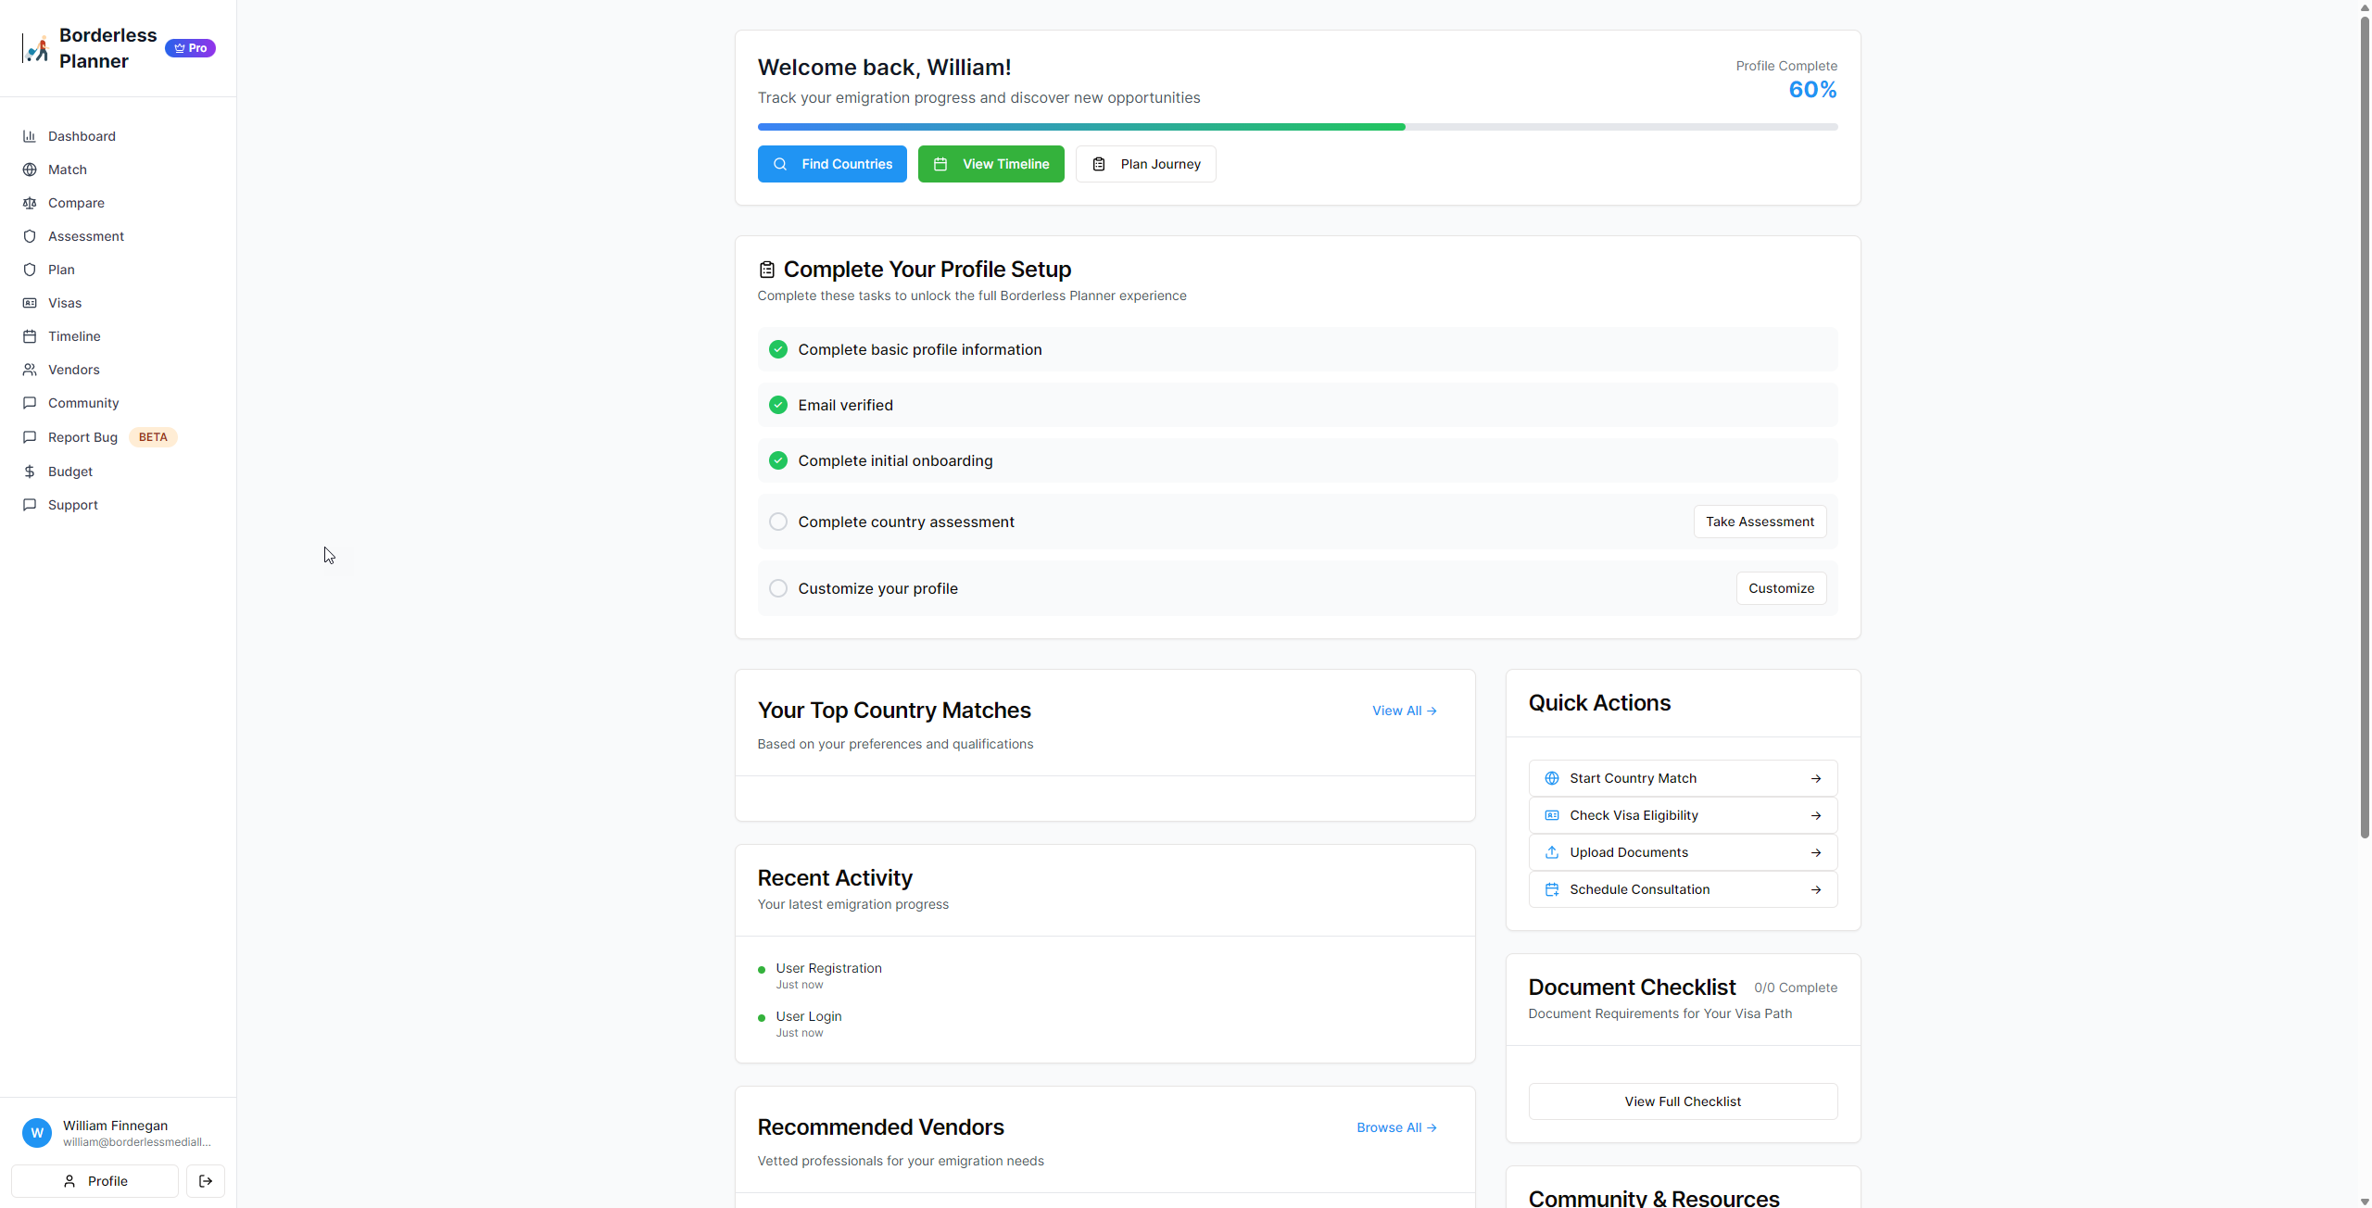The height and width of the screenshot is (1208, 2372).
Task: Open the Schedule Consultation arrow
Action: click(x=1816, y=889)
